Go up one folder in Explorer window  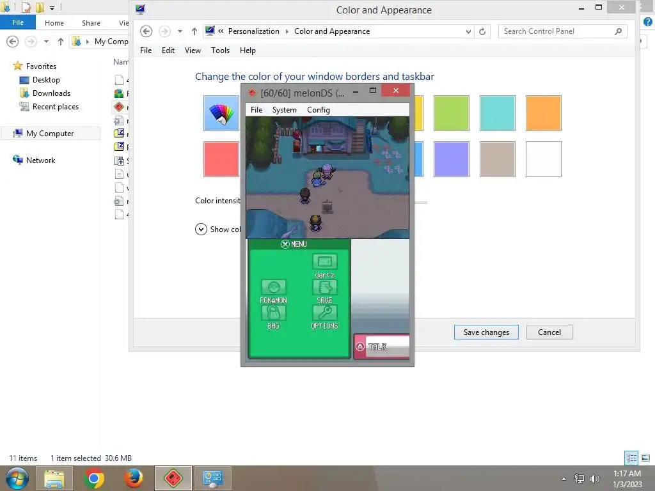click(61, 42)
